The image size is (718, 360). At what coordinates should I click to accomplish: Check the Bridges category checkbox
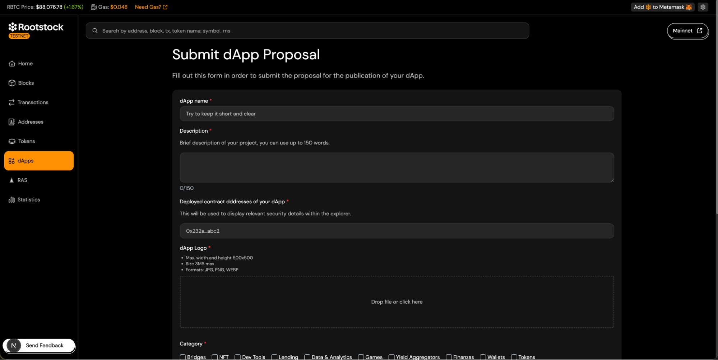pos(183,357)
